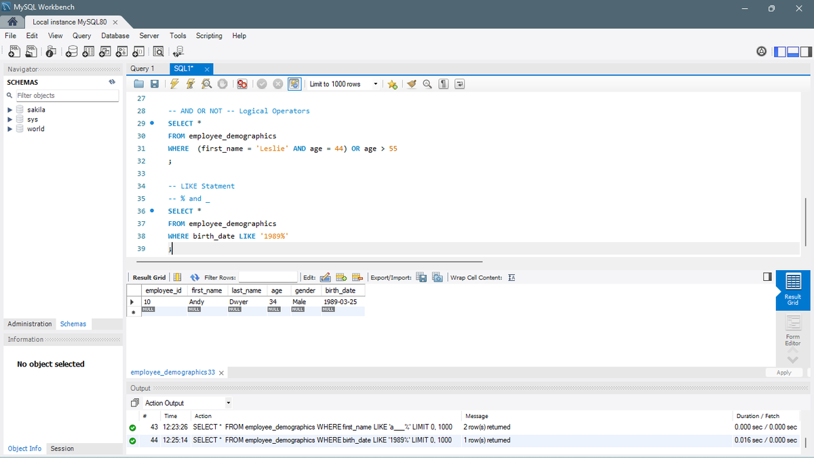Viewport: 814px width, 458px height.
Task: Open SQL script file icon in main toolbar
Action: pyautogui.click(x=32, y=51)
